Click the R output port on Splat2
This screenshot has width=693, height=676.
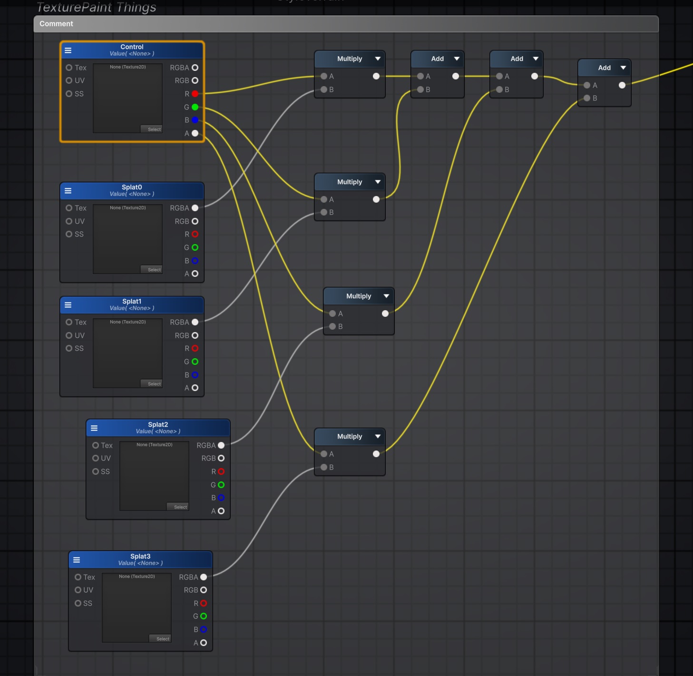tap(221, 471)
